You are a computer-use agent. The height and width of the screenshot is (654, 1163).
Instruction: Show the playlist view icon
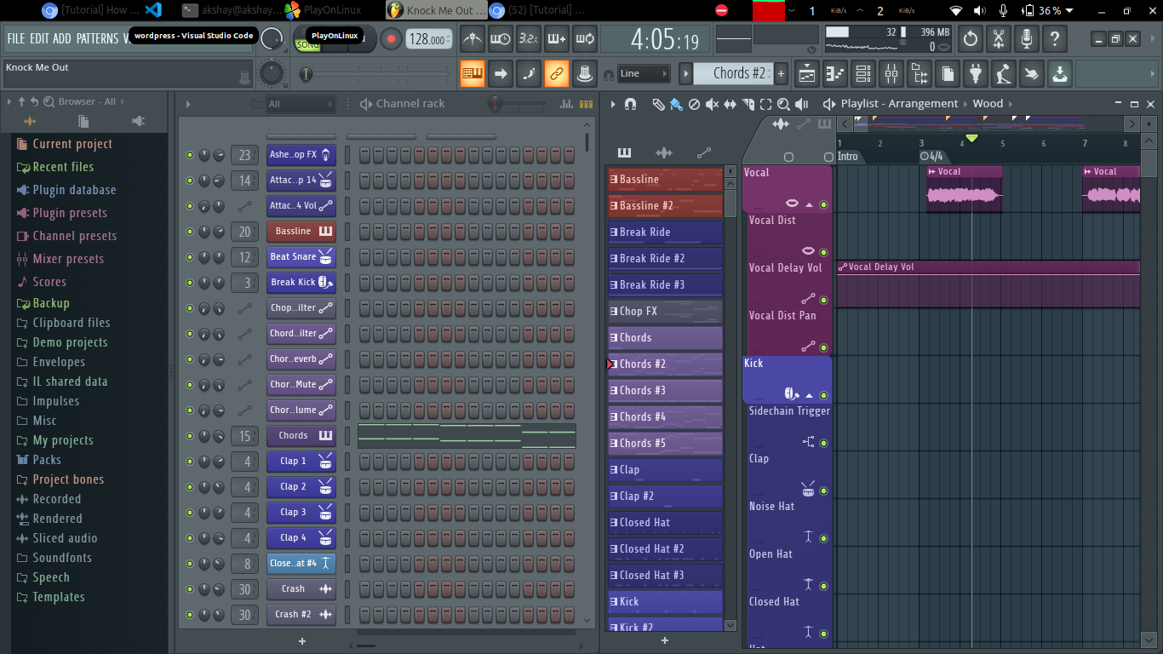point(807,74)
